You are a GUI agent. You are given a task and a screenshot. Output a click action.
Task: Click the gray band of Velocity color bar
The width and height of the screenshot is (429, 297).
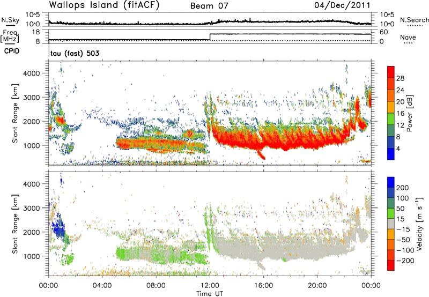tap(391, 224)
